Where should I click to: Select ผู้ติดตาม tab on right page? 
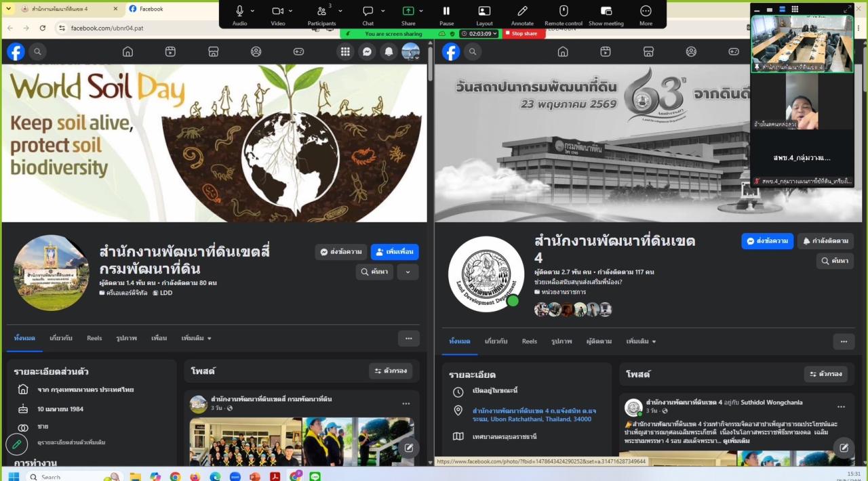point(599,341)
